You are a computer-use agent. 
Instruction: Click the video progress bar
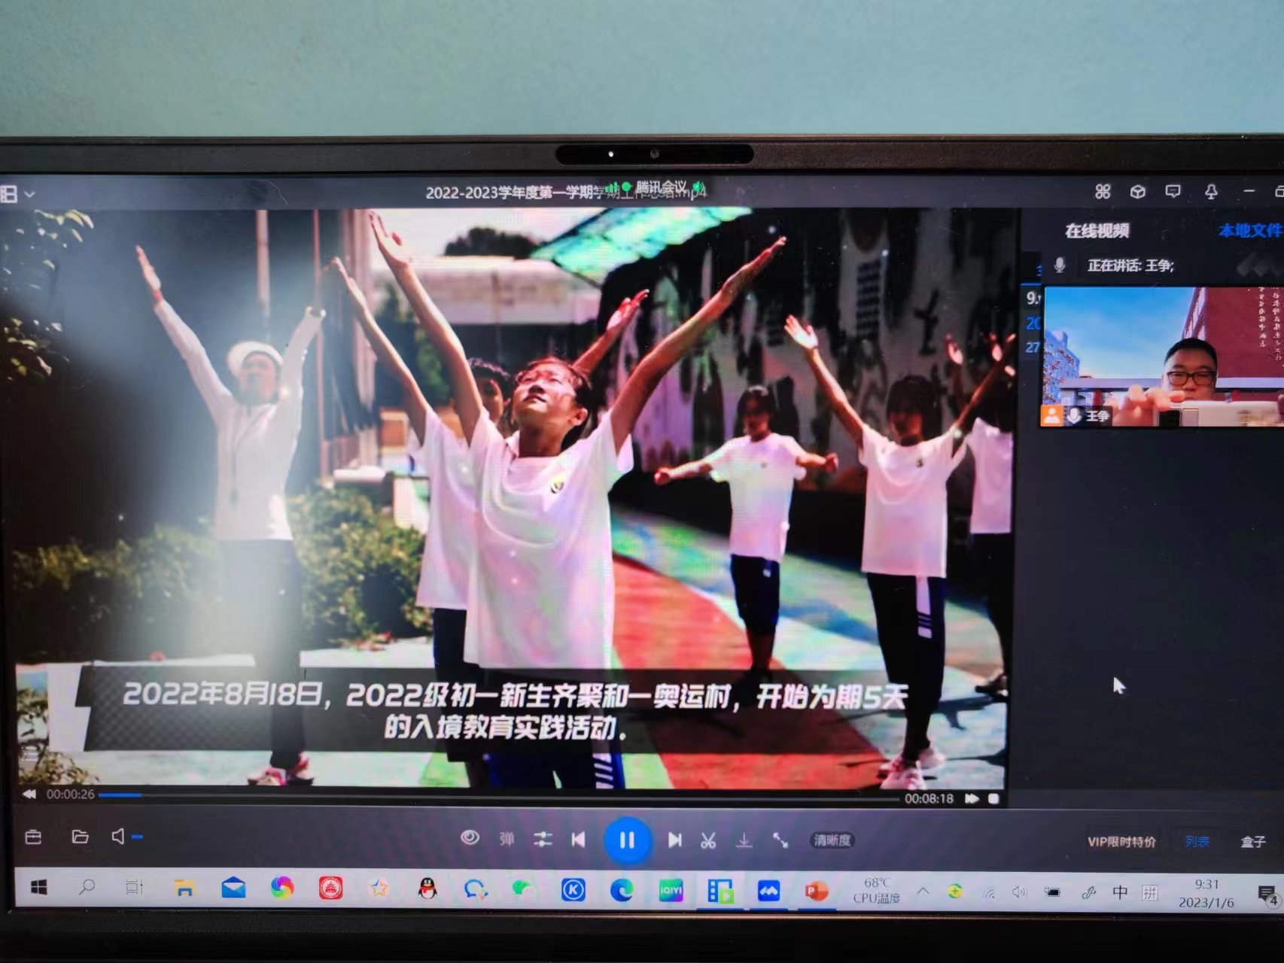497,797
